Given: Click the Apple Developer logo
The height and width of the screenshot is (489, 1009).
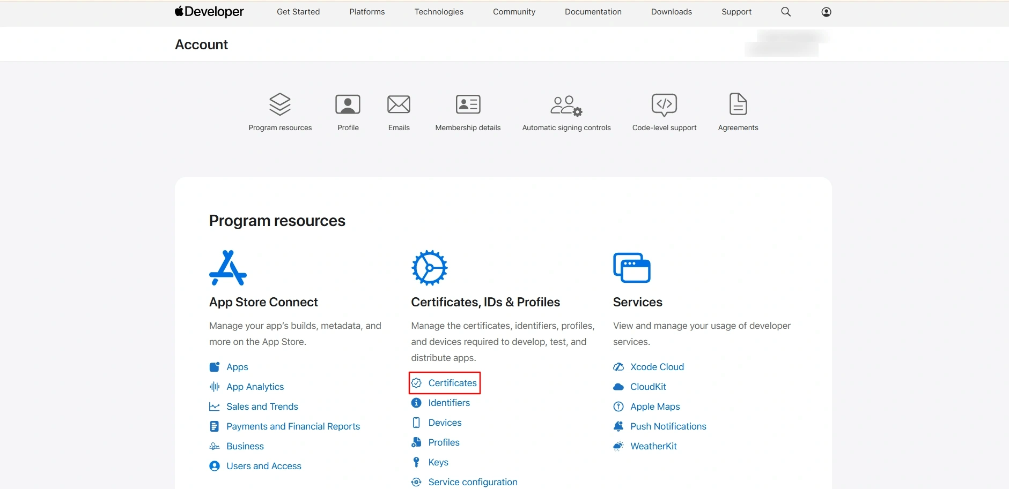Looking at the screenshot, I should coord(209,12).
